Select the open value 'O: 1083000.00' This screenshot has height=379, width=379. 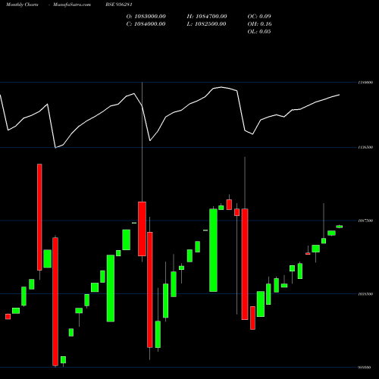point(146,17)
